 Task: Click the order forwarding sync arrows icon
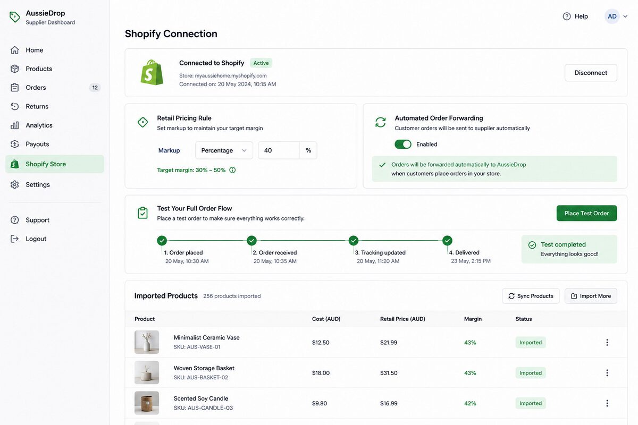pyautogui.click(x=381, y=122)
